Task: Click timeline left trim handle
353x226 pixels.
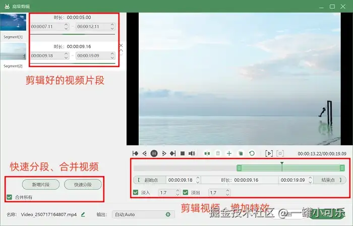Action: tap(239, 168)
